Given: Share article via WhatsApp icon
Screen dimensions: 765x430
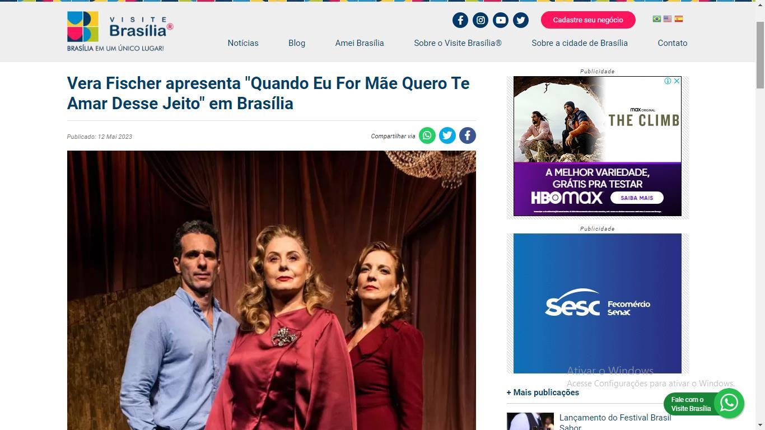Looking at the screenshot, I should 427,135.
